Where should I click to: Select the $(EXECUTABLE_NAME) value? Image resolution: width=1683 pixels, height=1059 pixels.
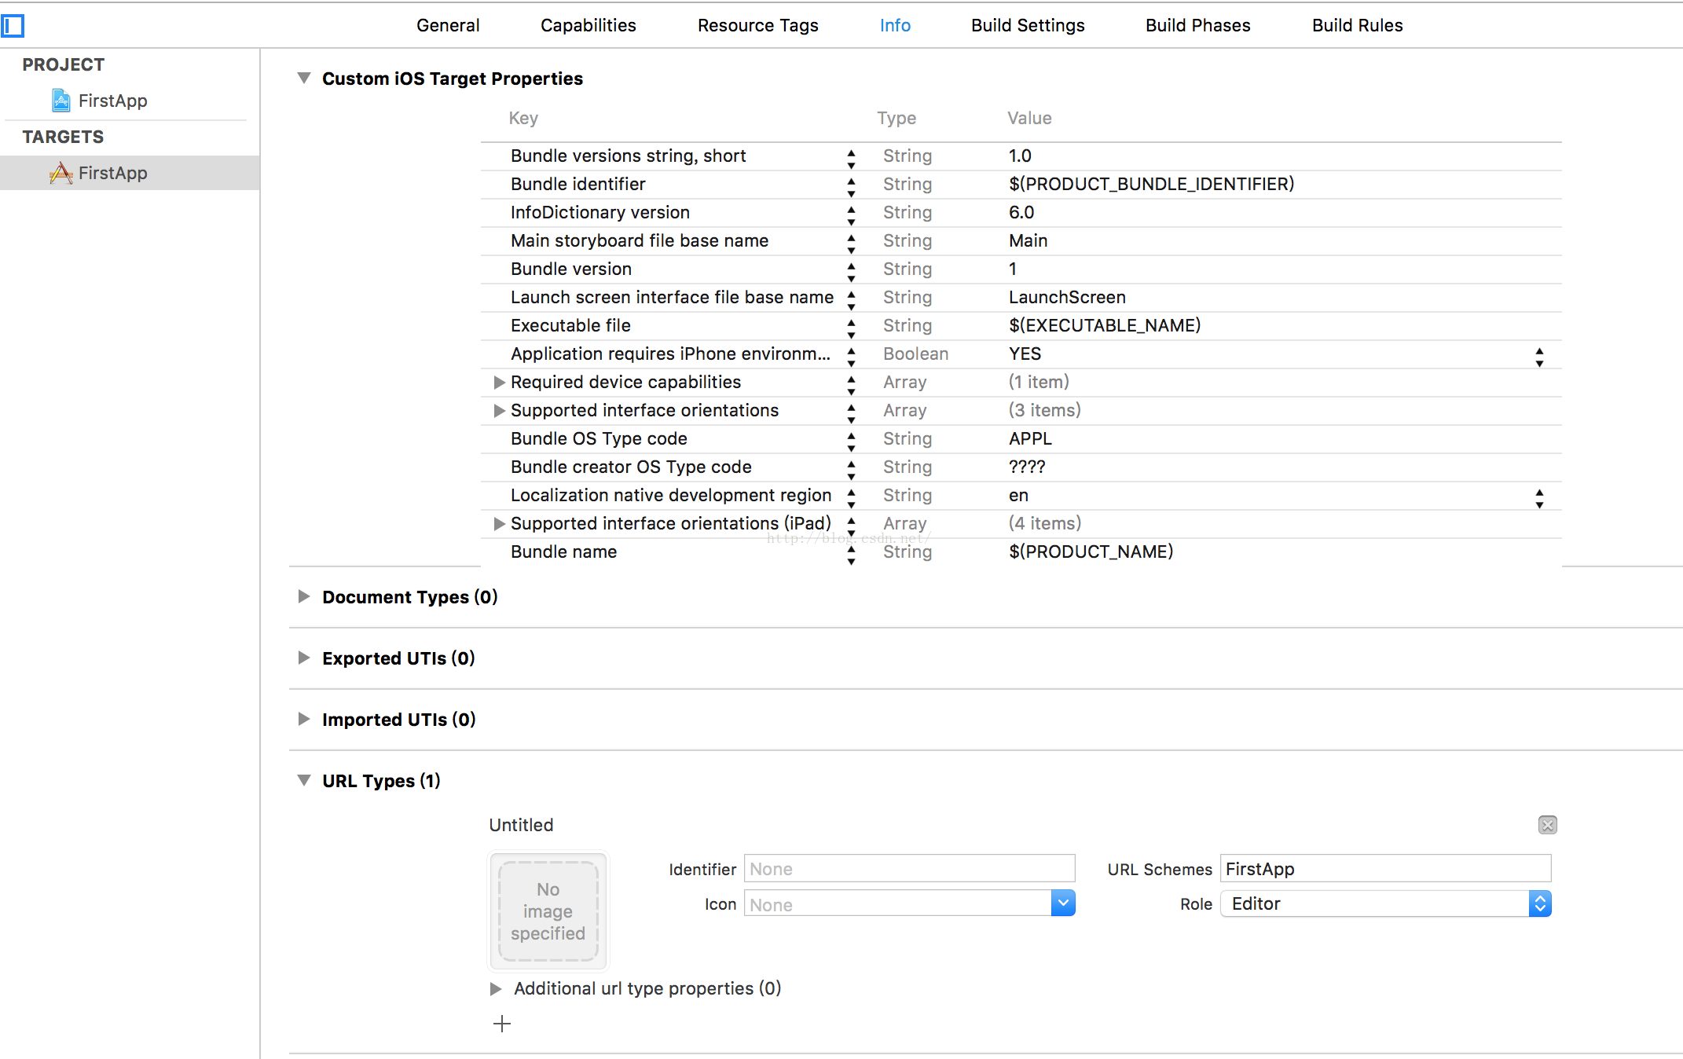1105,325
